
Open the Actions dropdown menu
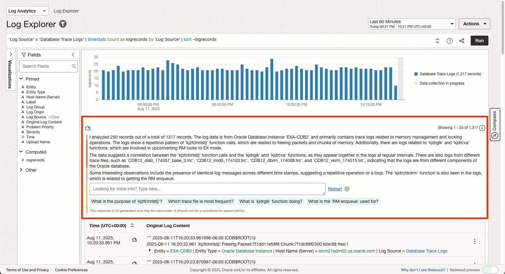[474, 24]
